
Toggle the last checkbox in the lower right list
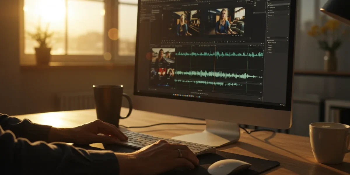(x=268, y=52)
